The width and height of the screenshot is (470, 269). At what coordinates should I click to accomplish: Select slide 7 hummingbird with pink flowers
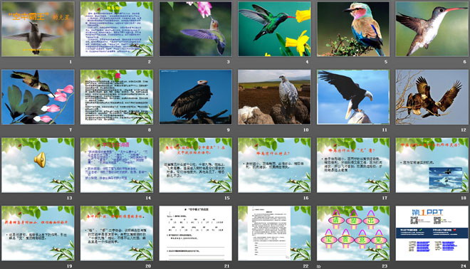coord(38,97)
